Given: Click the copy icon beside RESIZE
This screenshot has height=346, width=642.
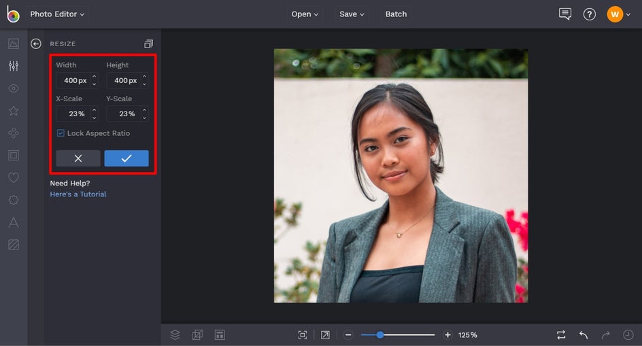Looking at the screenshot, I should (149, 44).
